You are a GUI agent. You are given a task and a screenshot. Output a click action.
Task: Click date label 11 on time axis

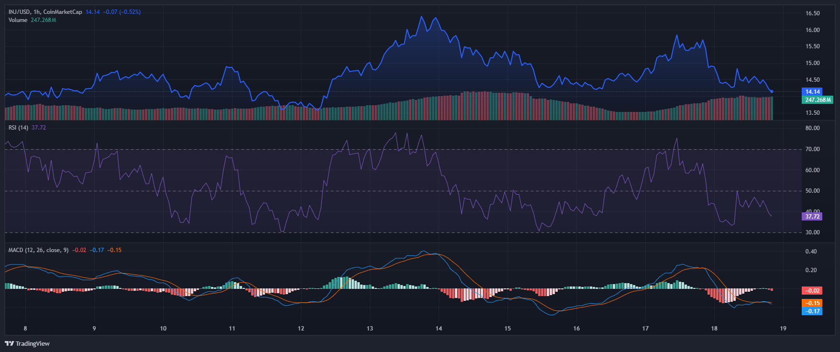click(x=232, y=329)
